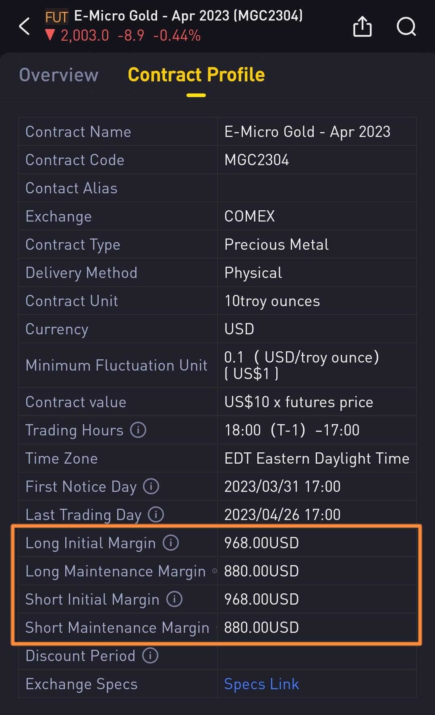Click the MGC2304 contract code value
The image size is (435, 715).
point(257,160)
